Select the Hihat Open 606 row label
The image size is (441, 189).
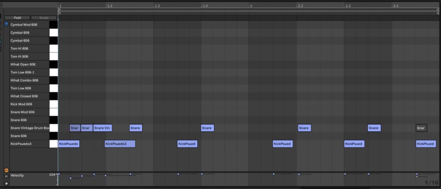(x=23, y=65)
